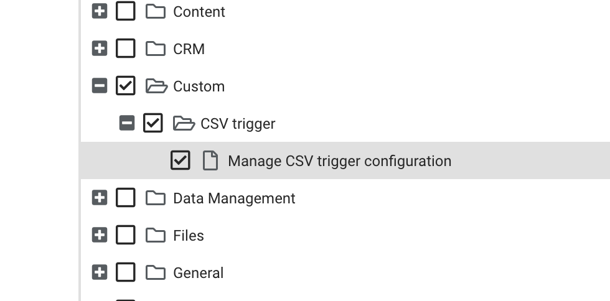Uncheck the Custom folder checkbox
Image resolution: width=610 pixels, height=301 pixels.
coord(126,86)
